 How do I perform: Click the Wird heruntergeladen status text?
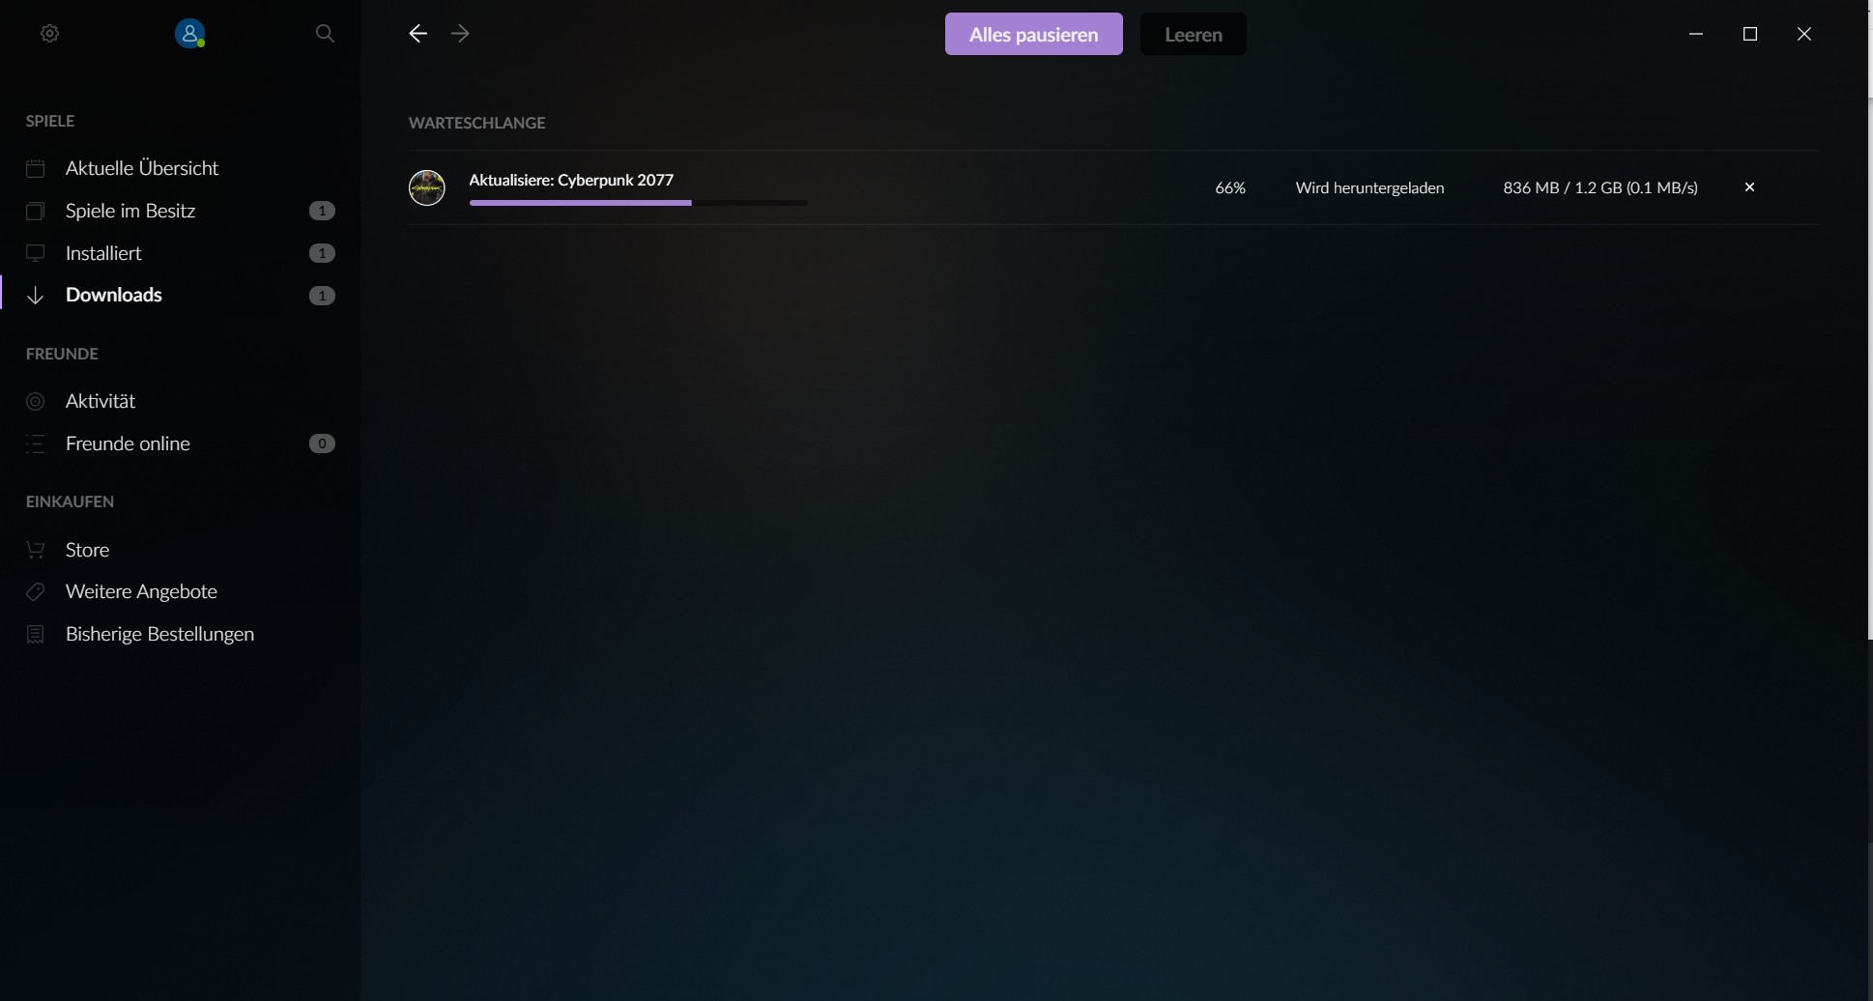point(1370,187)
